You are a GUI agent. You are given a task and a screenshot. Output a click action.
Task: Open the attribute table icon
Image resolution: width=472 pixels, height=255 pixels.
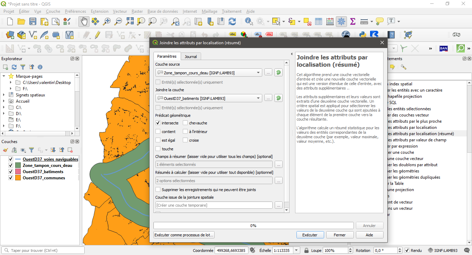tap(319, 21)
